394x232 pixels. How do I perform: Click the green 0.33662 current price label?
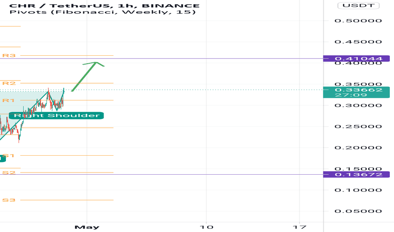click(x=356, y=92)
